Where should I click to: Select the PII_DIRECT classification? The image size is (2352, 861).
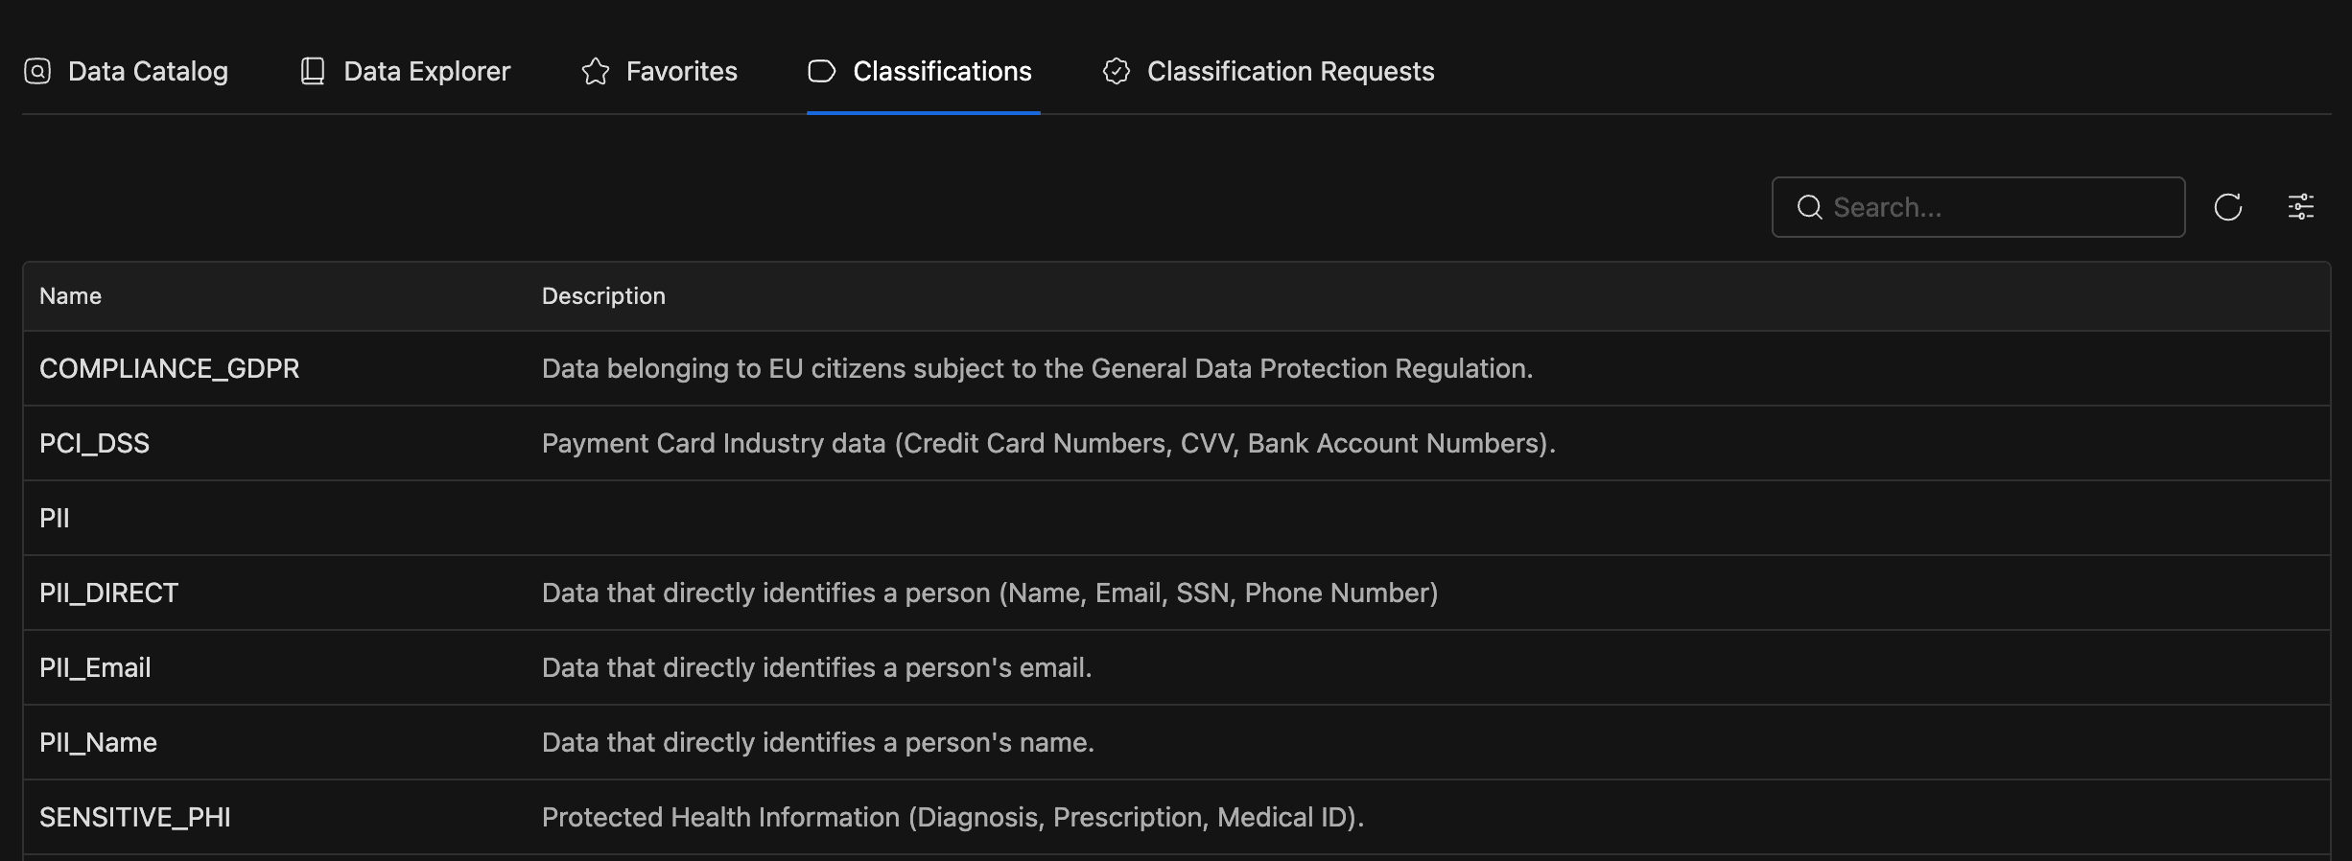pos(109,593)
